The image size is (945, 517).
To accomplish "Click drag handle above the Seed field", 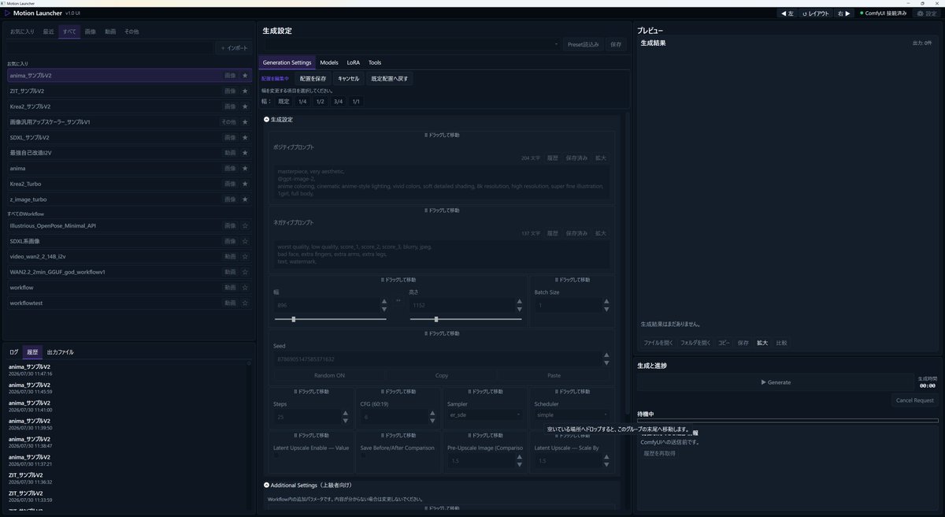I will pyautogui.click(x=442, y=333).
